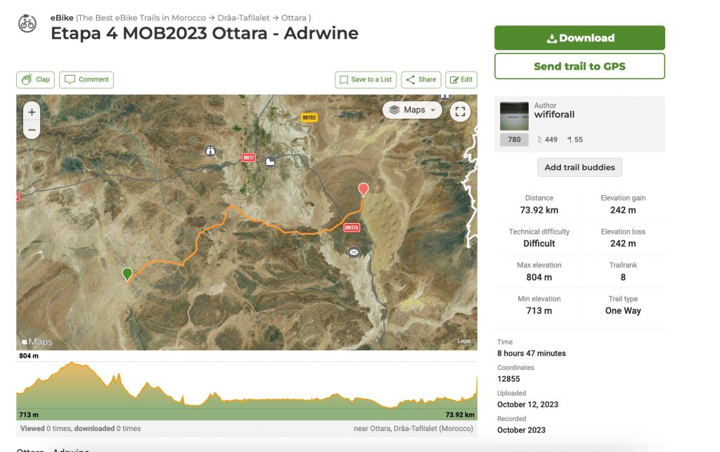Open the Comment section
Screen dimensions: 720x452
86,80
